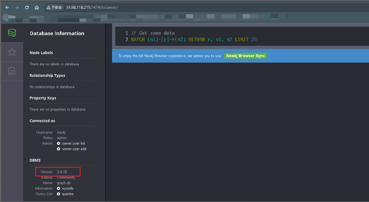This screenshot has height=202, width=369.
Task: Click 'There are no properties in database'
Action: [58, 109]
